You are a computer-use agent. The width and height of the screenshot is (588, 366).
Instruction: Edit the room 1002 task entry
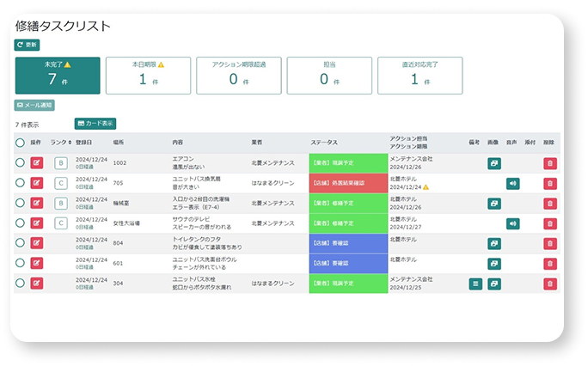[37, 162]
